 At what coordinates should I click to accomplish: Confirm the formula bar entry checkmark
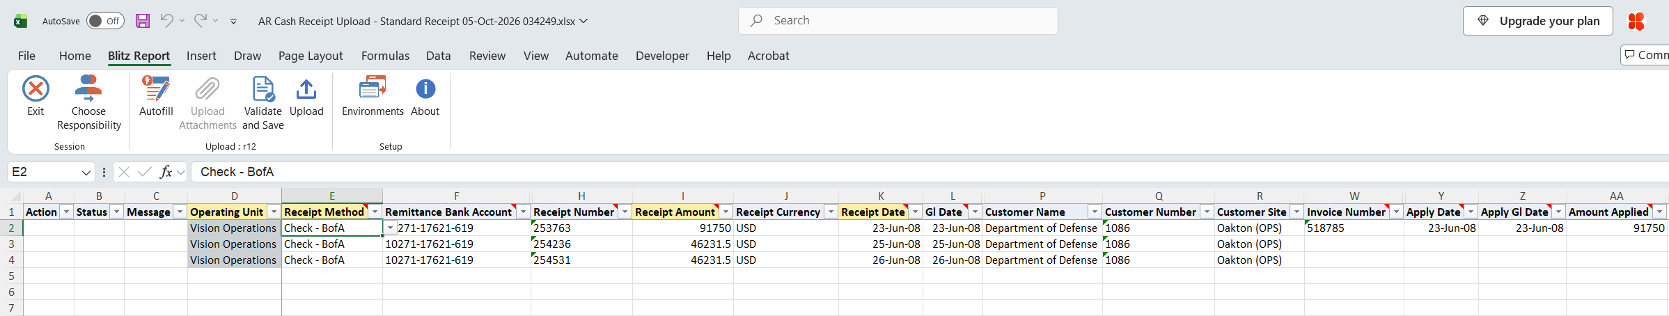tap(145, 172)
